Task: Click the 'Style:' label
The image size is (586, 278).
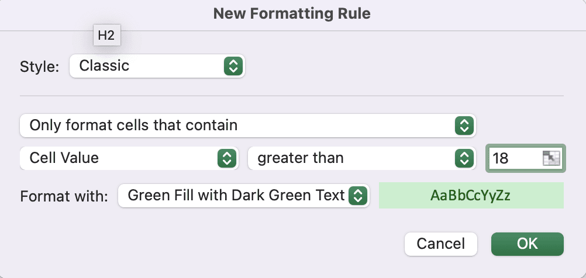Action: (x=40, y=67)
